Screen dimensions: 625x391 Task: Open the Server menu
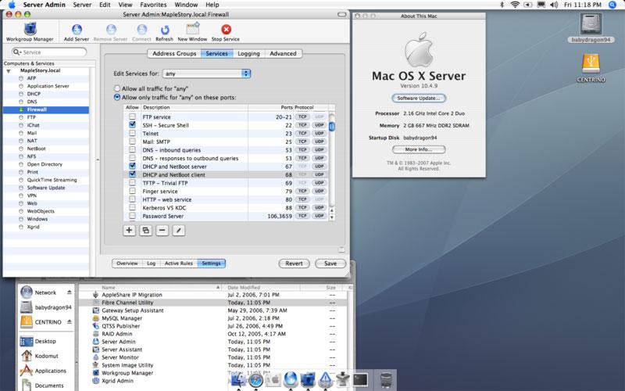[82, 5]
